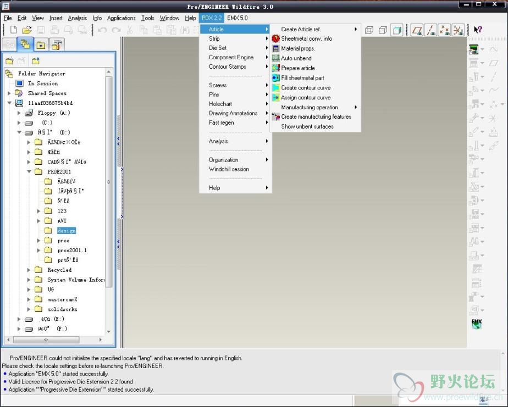Open the Applications menu

121,18
